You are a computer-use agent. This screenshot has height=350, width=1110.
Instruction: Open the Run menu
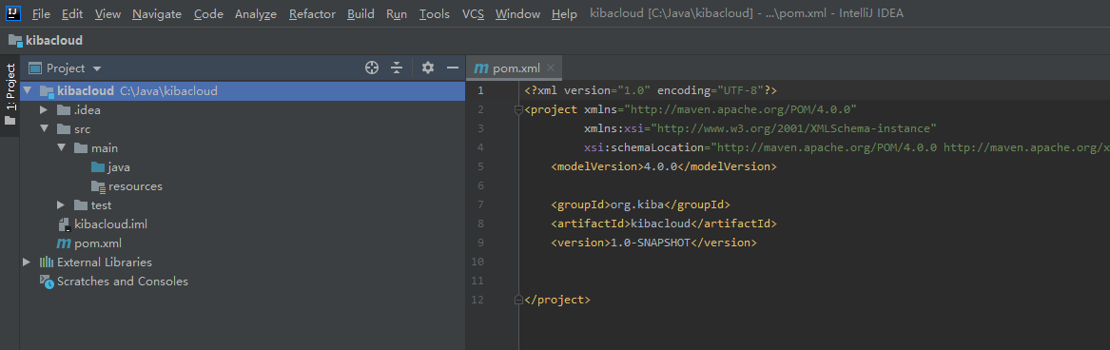[397, 13]
